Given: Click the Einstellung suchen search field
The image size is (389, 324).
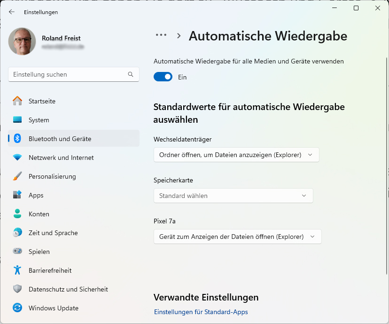Looking at the screenshot, I should (x=73, y=74).
